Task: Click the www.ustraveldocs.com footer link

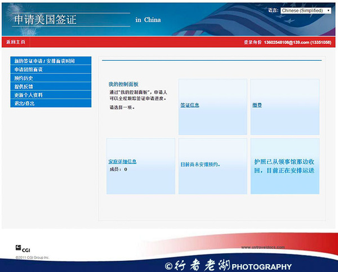Action: [x=263, y=247]
